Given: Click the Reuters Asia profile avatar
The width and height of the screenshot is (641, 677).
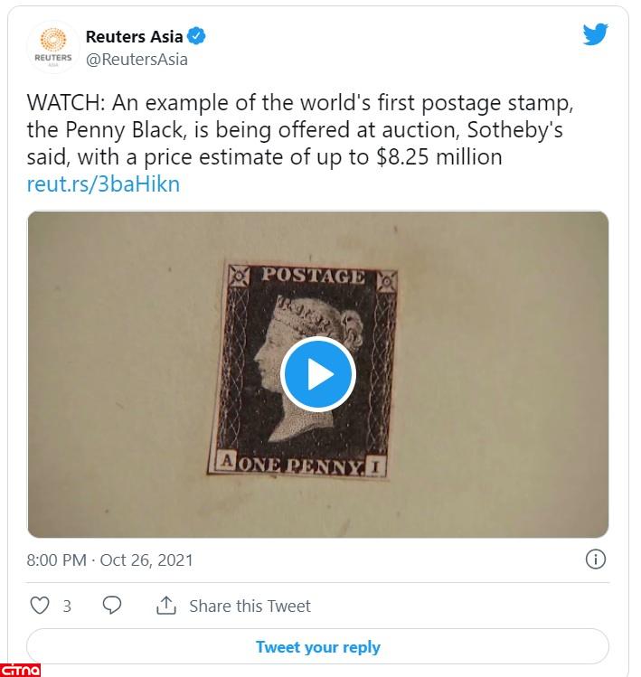Looking at the screenshot, I should click(53, 47).
